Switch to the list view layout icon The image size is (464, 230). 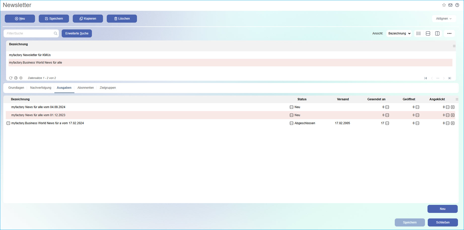pyautogui.click(x=419, y=33)
